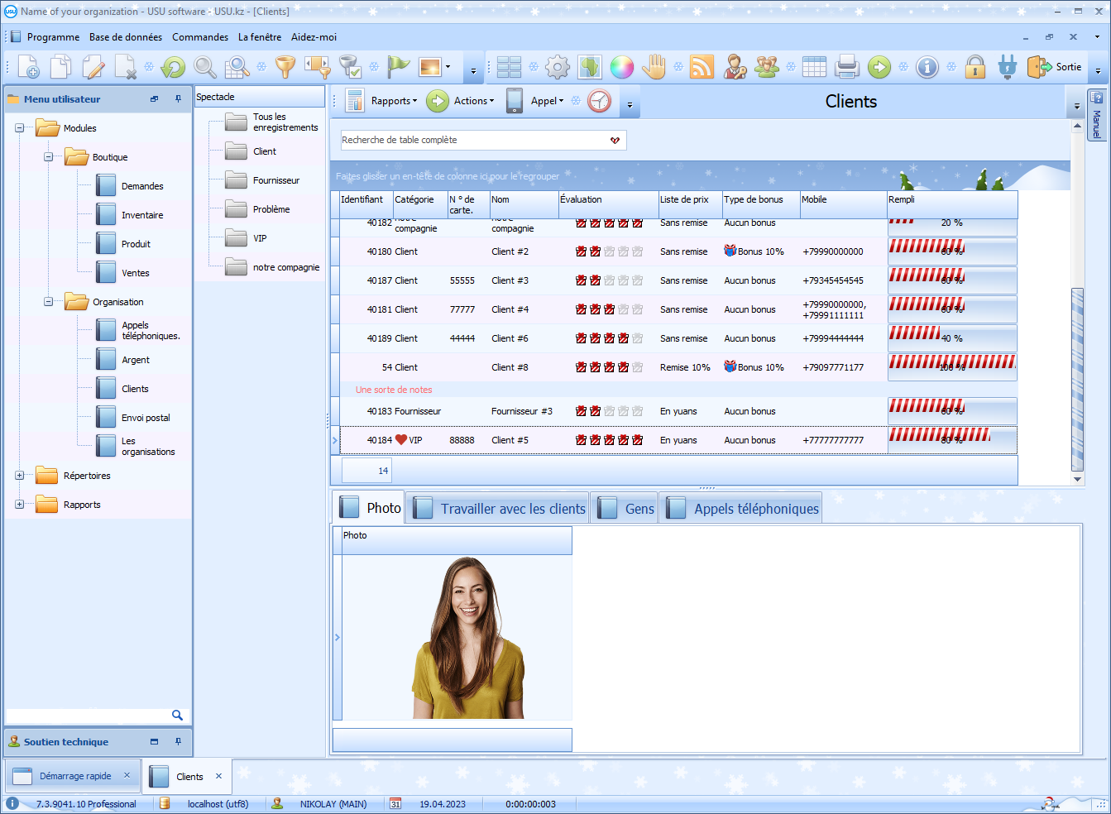Image resolution: width=1111 pixels, height=814 pixels.
Task: Click the blue power plug icon
Action: tap(1008, 67)
